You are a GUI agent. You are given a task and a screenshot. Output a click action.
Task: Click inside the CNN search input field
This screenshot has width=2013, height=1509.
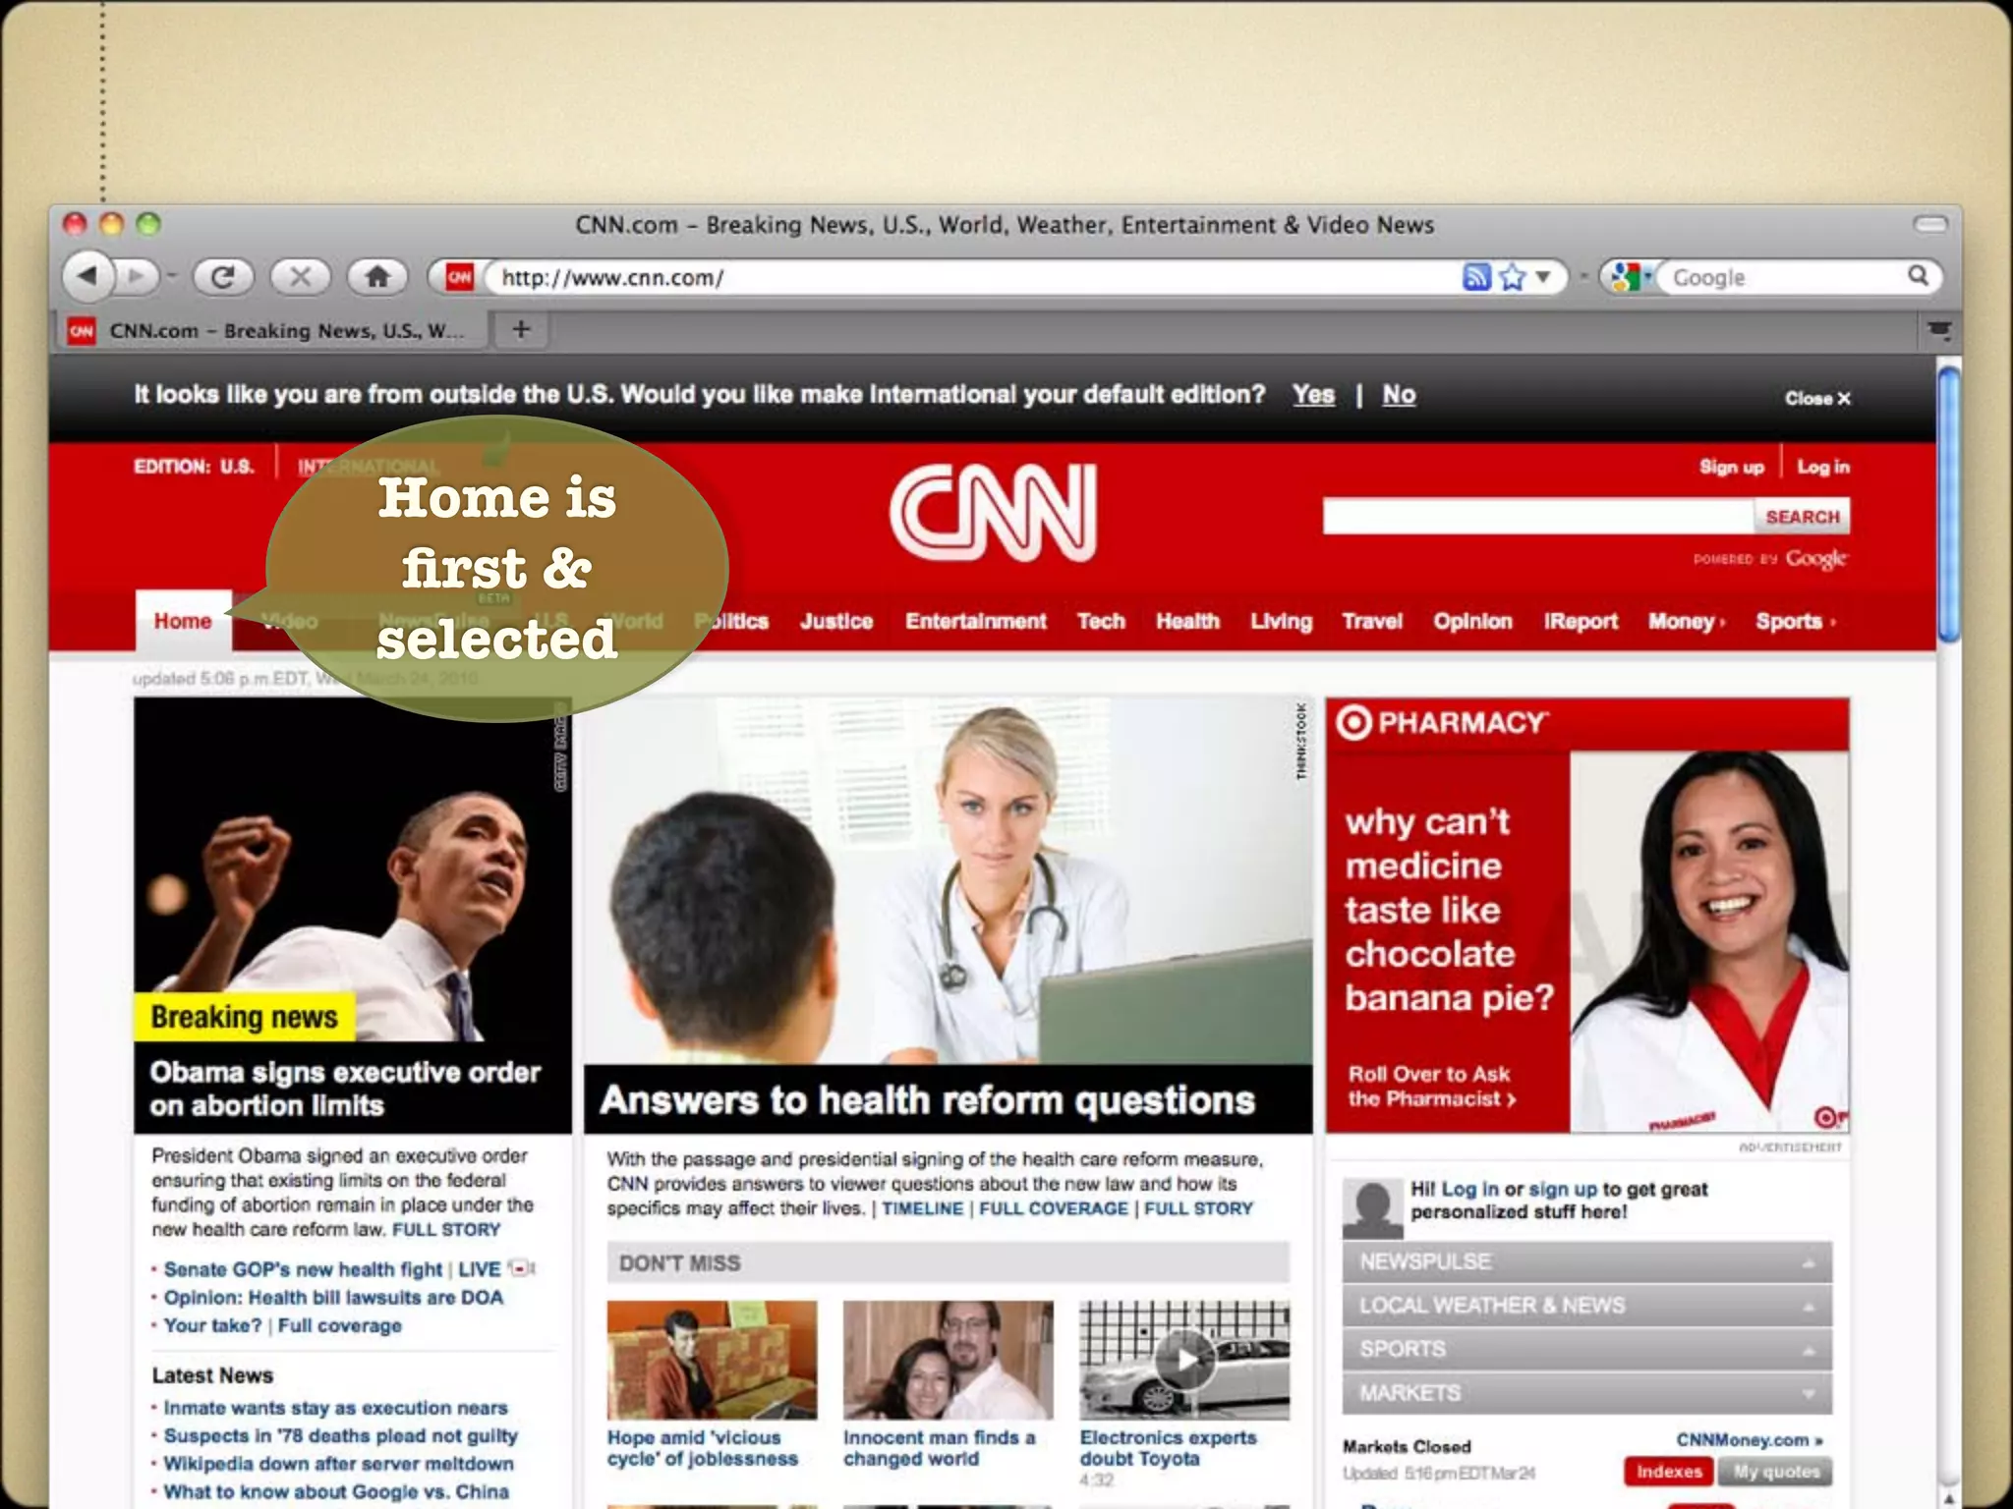tap(1537, 517)
